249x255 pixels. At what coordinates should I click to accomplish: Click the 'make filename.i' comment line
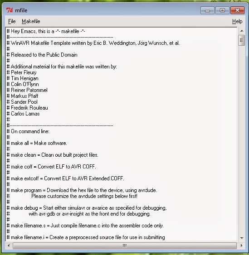click(x=86, y=237)
